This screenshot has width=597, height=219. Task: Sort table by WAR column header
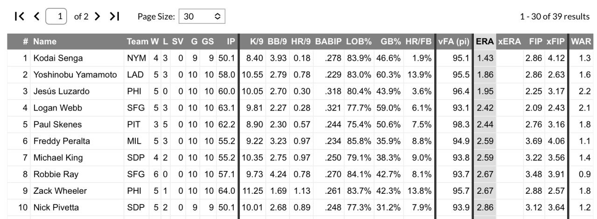pyautogui.click(x=581, y=42)
